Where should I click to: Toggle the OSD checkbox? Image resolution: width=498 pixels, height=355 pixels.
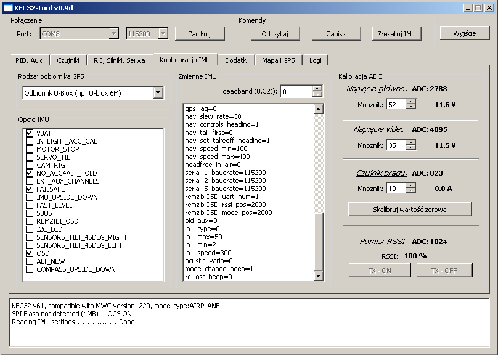pyautogui.click(x=30, y=253)
